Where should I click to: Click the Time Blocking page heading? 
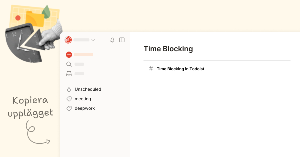click(x=168, y=48)
